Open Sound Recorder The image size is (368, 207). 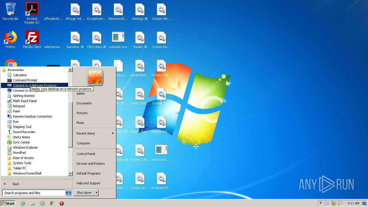tap(34, 132)
